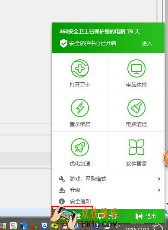Viewport: 168px width, 230px height.
Task: Expand the 游戏、网购模式 submenu arrow
Action: click(159, 179)
